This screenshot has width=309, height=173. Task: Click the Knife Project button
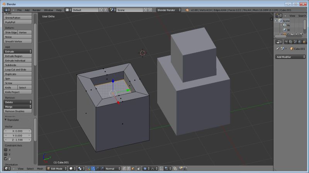pos(18,92)
